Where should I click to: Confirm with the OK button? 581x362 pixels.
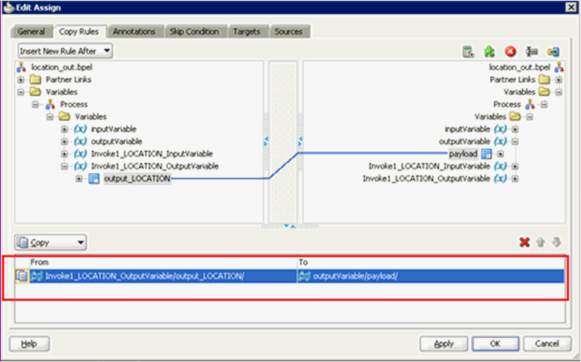pos(495,344)
